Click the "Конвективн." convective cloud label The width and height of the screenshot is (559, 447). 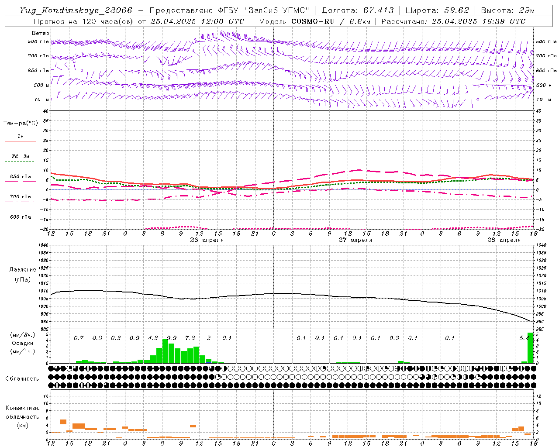(22, 408)
